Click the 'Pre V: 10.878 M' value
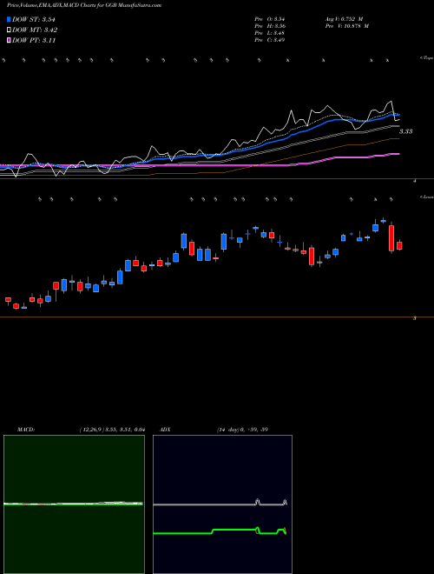The height and width of the screenshot is (574, 434). 346,26
